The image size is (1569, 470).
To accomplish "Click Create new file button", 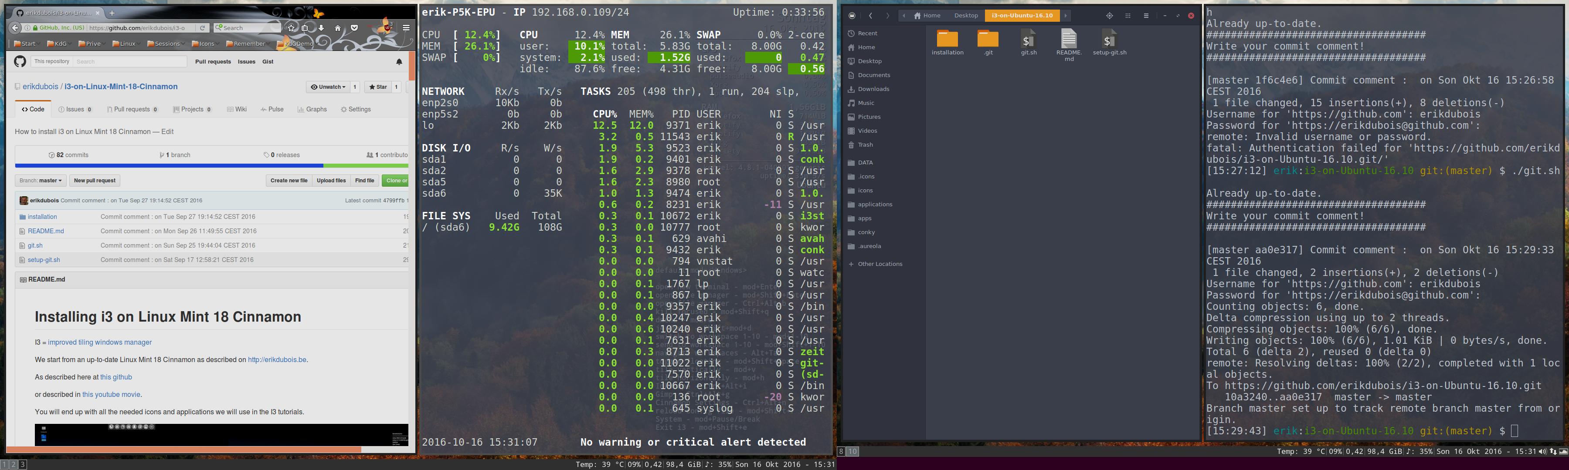I will [x=289, y=181].
